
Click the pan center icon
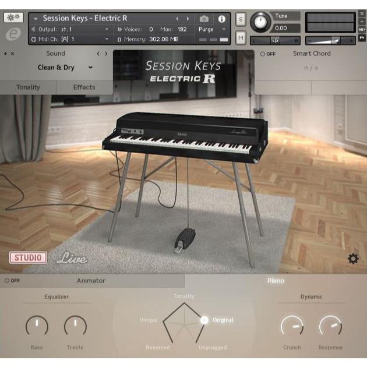pyautogui.click(x=275, y=41)
